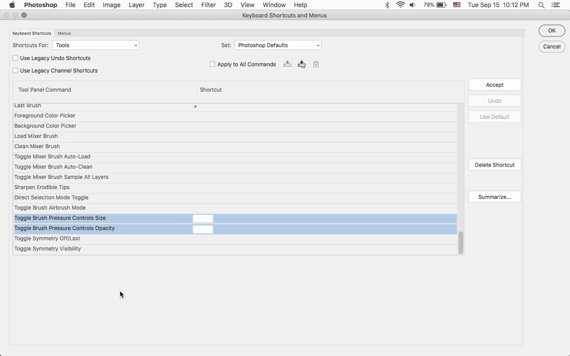Click shortcut field for Brush Pressure Controls Opacity
Viewport: 570px width, 356px height.
pyautogui.click(x=203, y=229)
